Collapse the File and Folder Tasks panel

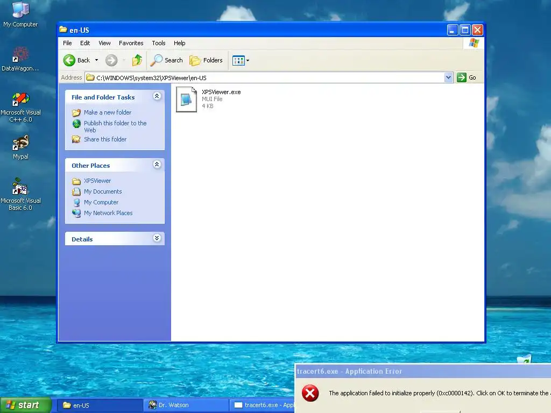[157, 96]
